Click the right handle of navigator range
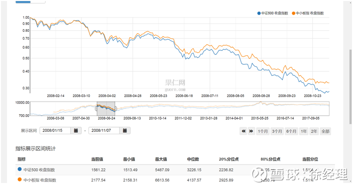The height and width of the screenshot is (184, 353). pyautogui.click(x=115, y=109)
